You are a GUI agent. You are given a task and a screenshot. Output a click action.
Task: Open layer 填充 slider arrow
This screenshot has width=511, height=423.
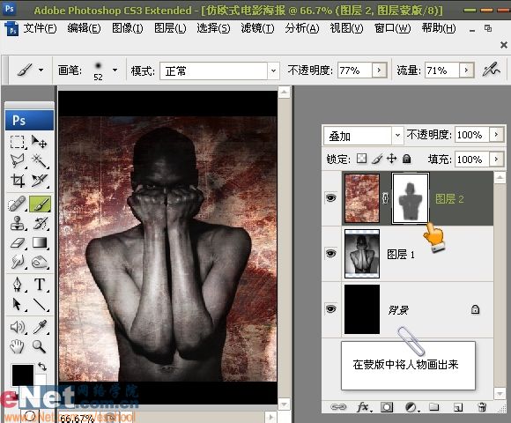[x=496, y=160]
